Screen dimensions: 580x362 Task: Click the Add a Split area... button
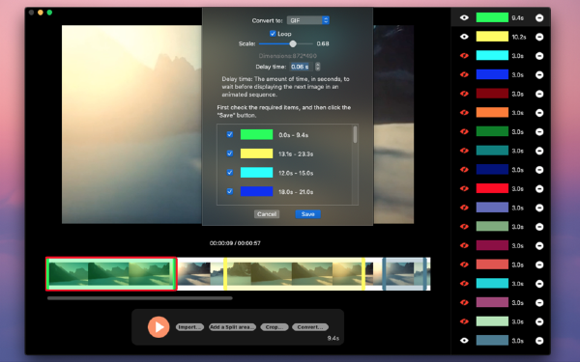click(232, 327)
